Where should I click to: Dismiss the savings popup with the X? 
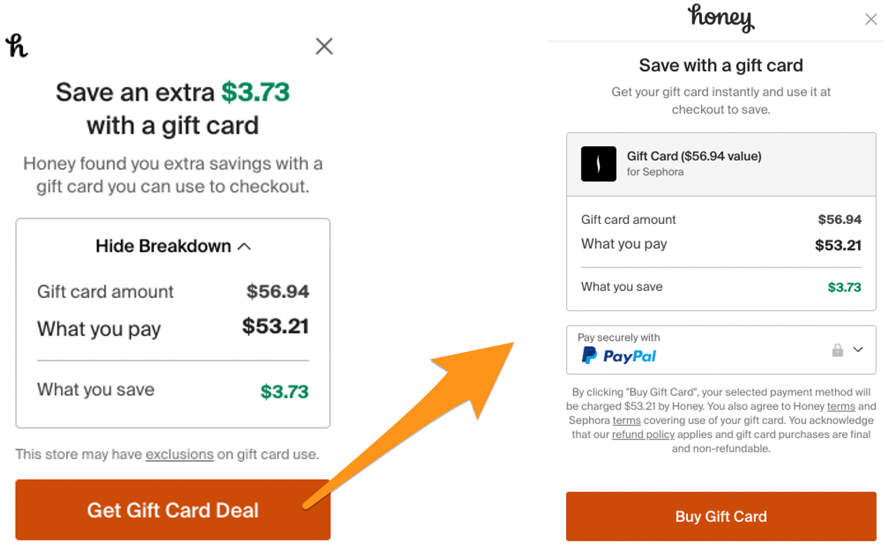pyautogui.click(x=324, y=45)
